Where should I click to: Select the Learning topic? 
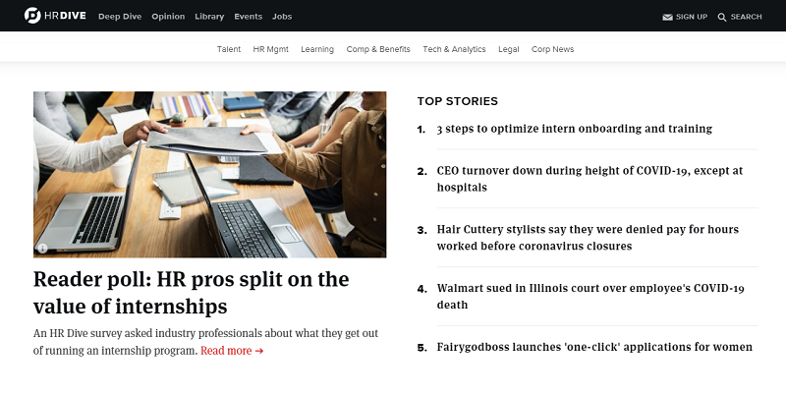(317, 49)
